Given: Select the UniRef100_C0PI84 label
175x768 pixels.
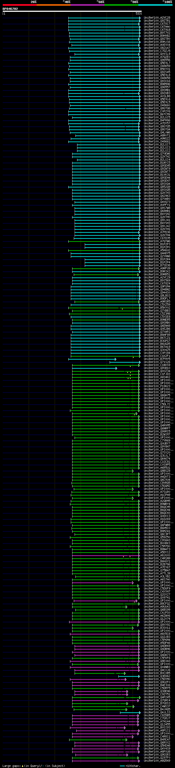Looking at the screenshot, I should tap(157, 353).
